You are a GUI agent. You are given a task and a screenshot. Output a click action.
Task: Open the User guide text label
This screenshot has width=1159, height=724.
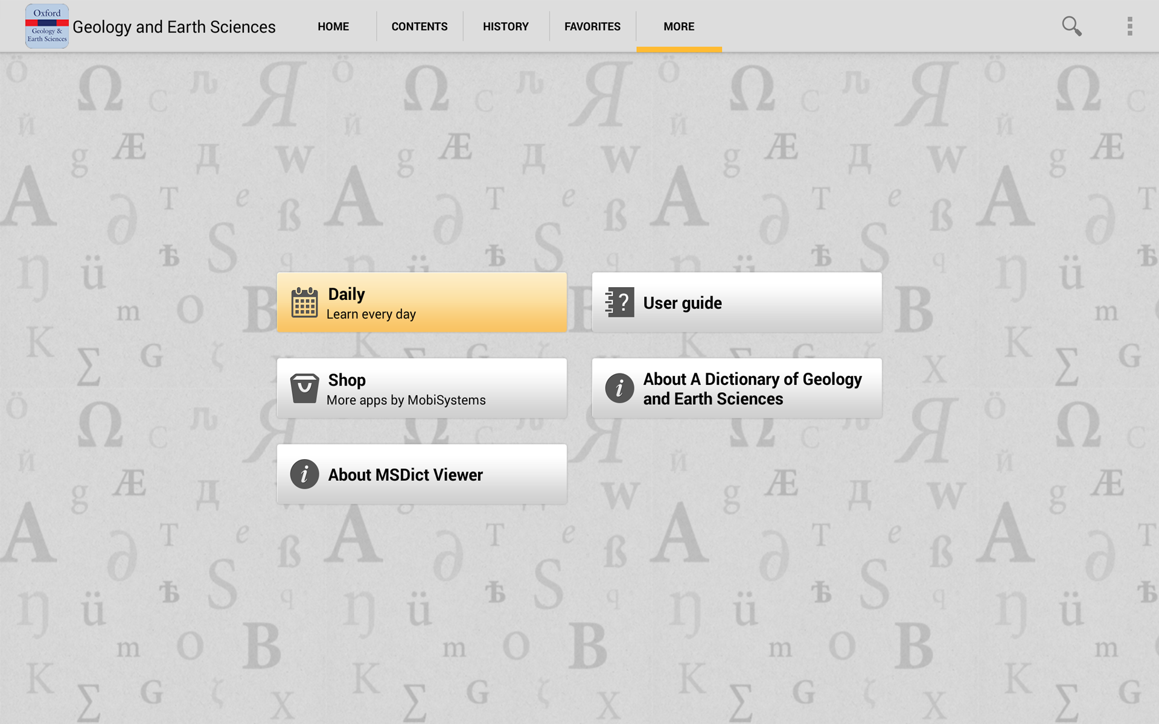(x=682, y=303)
